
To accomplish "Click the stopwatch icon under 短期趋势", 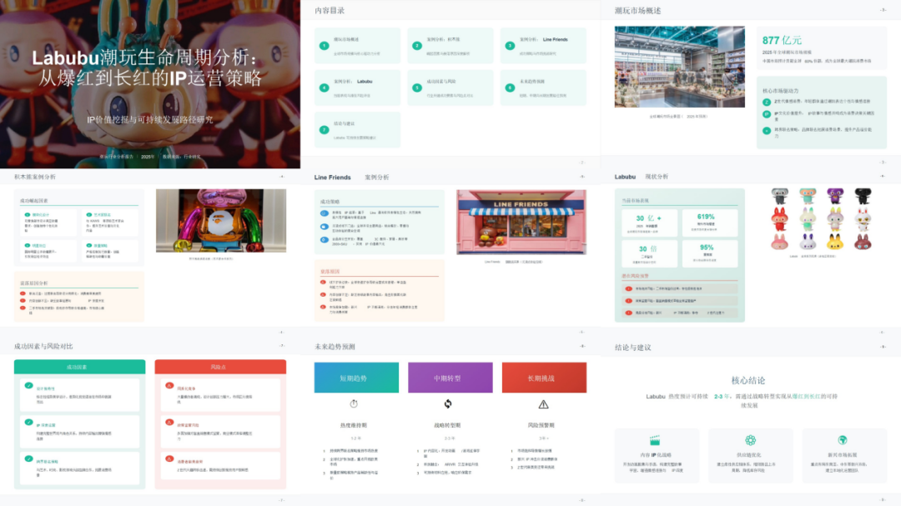I will point(354,403).
